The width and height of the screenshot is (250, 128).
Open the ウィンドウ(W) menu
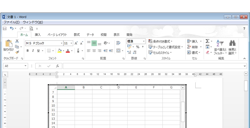33,22
